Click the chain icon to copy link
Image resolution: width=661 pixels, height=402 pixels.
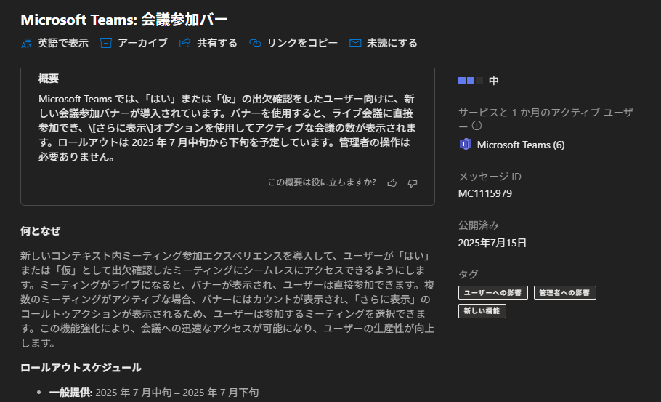pyautogui.click(x=255, y=43)
